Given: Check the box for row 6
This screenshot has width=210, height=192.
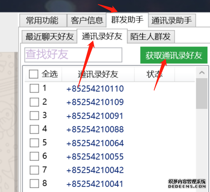Looking at the screenshot, I should [34, 156].
